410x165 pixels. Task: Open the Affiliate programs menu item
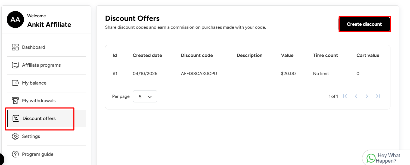pos(41,65)
